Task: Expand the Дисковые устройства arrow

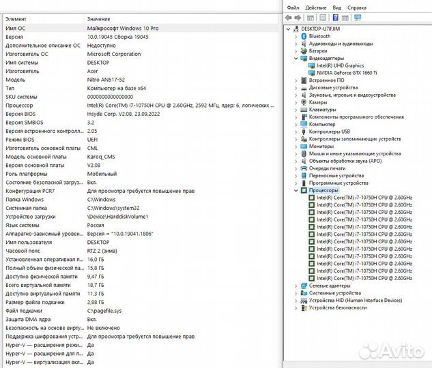Action: click(296, 88)
